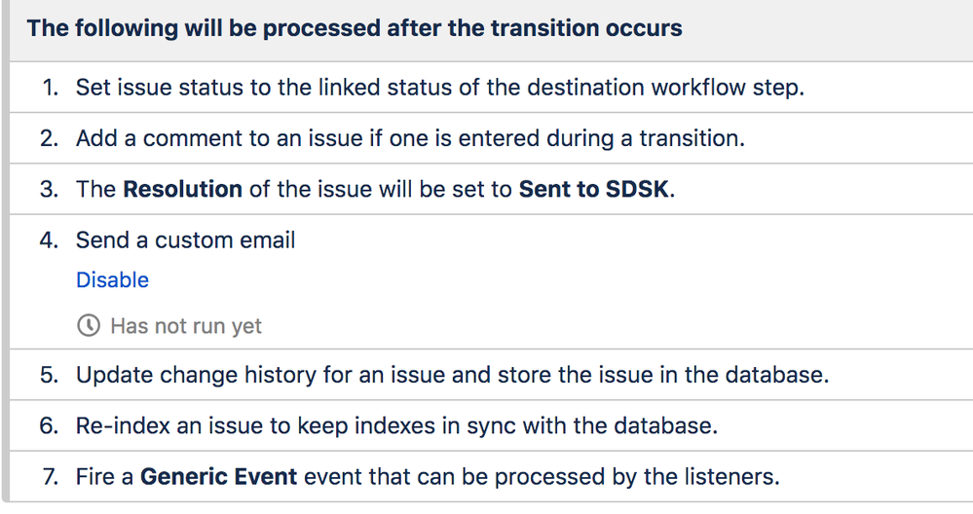
Task: Click list number 4 beside Send a custom email
Action: [x=49, y=239]
